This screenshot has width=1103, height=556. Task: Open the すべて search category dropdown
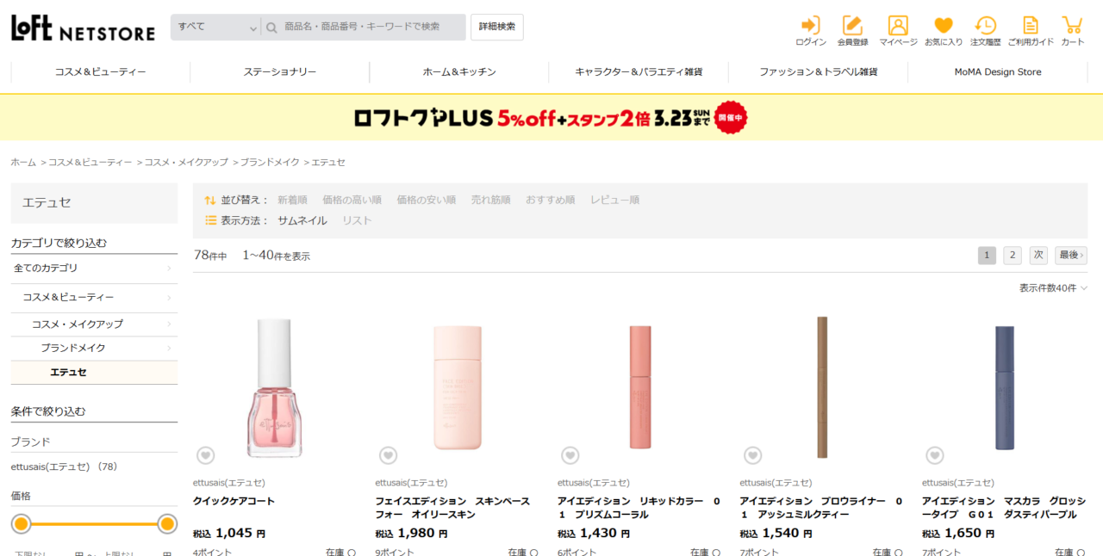click(215, 28)
